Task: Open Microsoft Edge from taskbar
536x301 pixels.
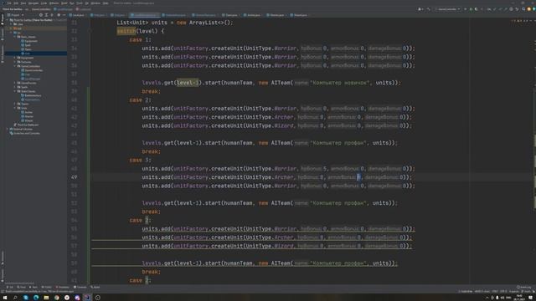Action: [x=36, y=298]
